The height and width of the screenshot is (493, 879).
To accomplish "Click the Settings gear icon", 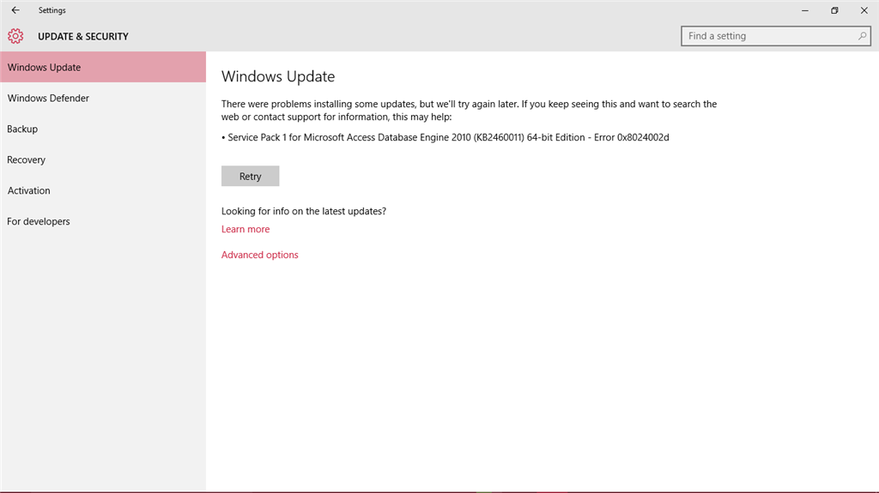I will [15, 36].
